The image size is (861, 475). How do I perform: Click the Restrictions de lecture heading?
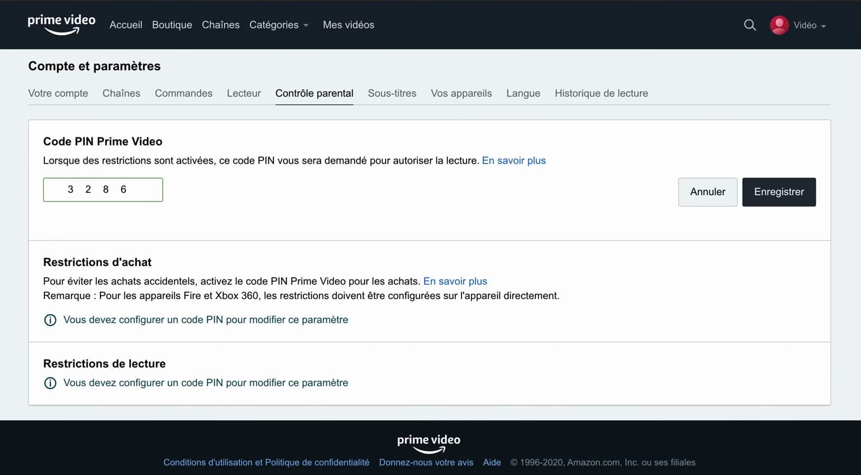pos(104,364)
